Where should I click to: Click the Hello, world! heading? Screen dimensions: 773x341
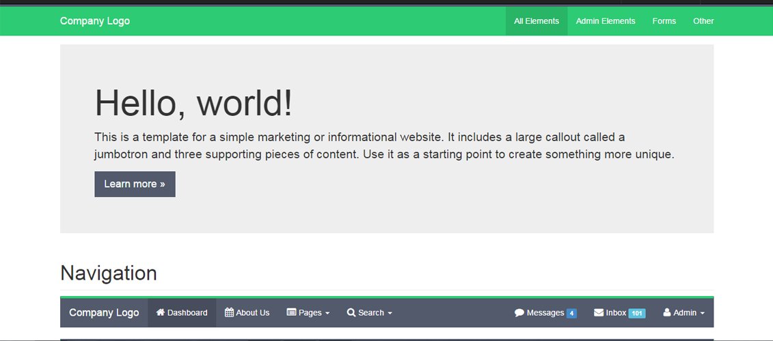[193, 103]
